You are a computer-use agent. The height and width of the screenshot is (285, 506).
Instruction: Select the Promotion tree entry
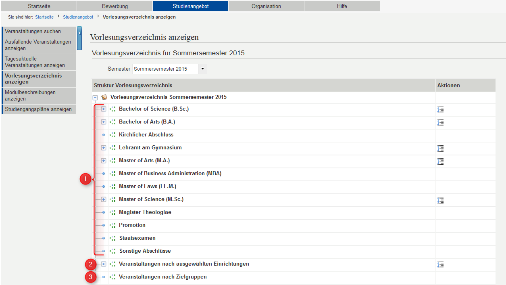[x=132, y=225]
